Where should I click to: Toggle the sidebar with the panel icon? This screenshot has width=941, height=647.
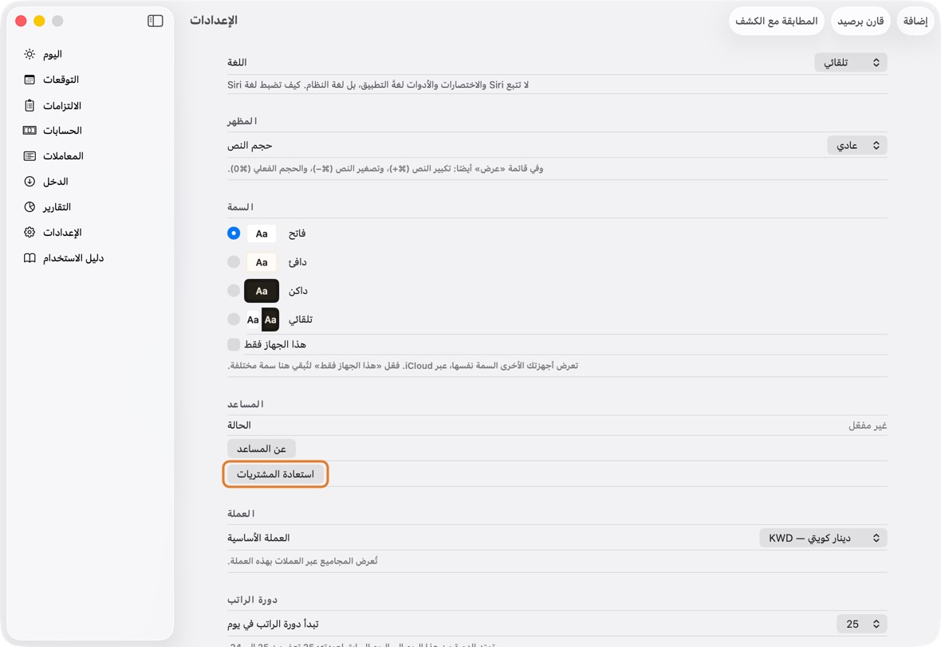tap(155, 21)
